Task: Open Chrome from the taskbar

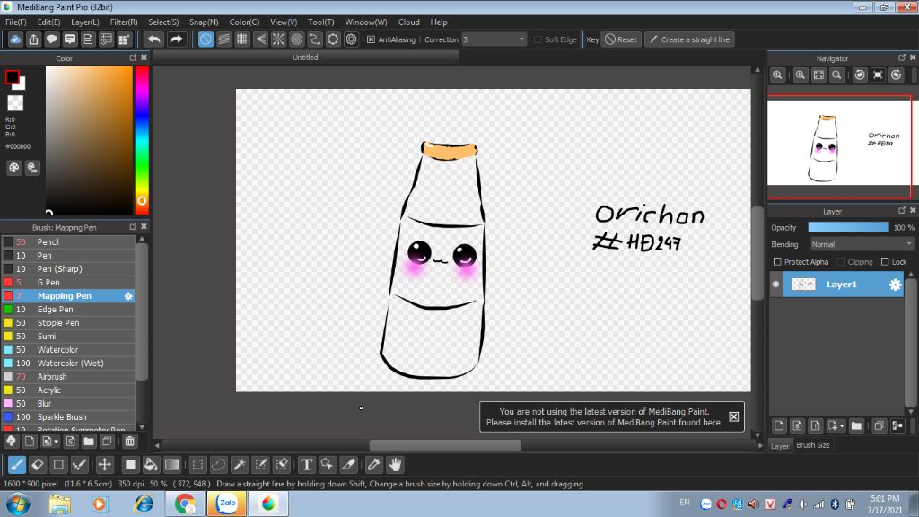Action: (185, 504)
